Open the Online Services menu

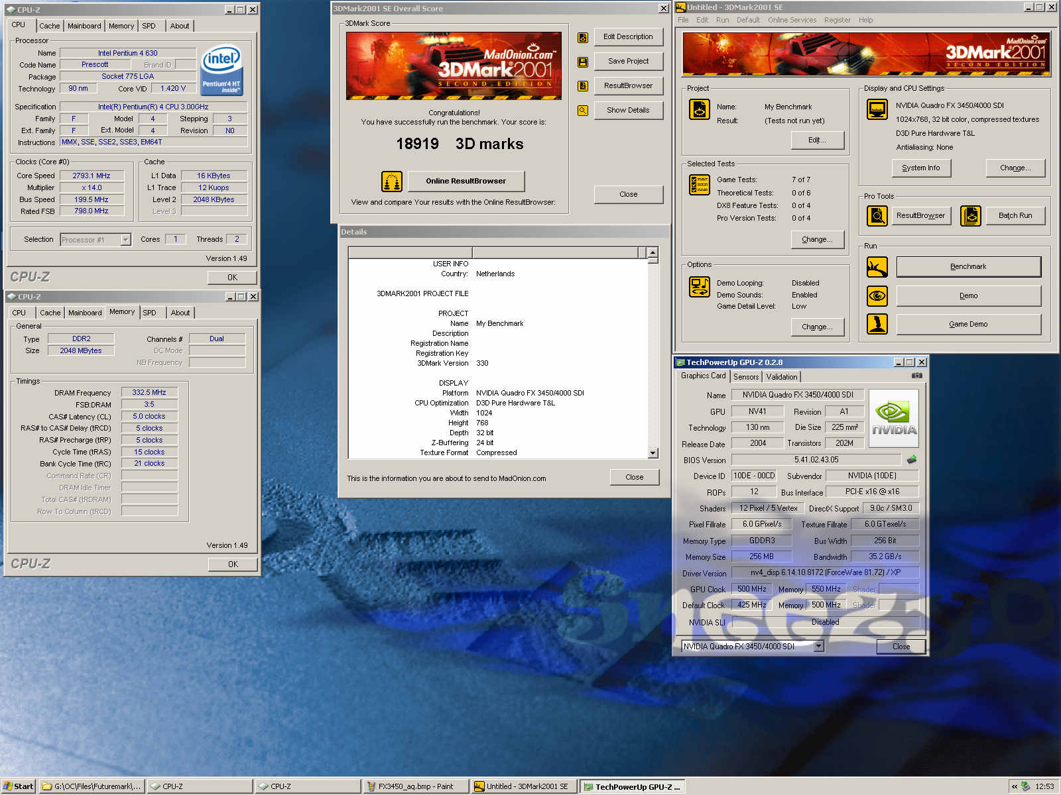coord(792,20)
